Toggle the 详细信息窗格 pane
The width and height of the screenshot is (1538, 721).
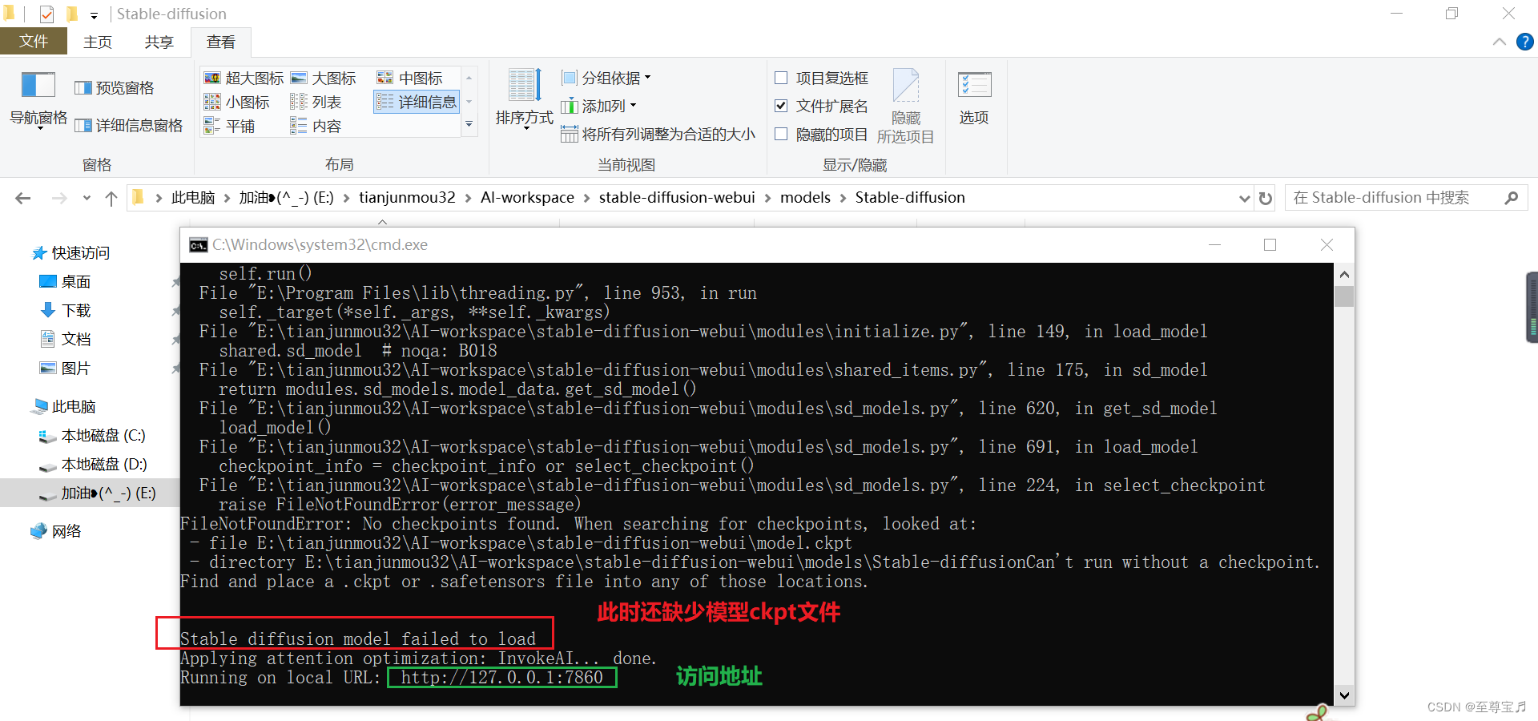pyautogui.click(x=129, y=126)
